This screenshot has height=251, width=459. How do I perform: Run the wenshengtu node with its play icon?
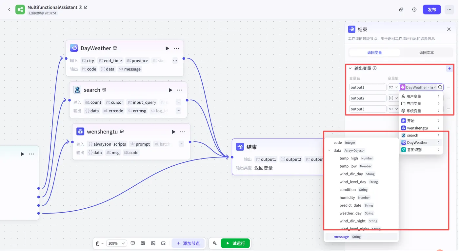[174, 132]
